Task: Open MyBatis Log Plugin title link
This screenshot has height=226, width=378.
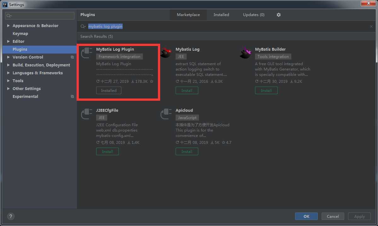Action: [115, 49]
